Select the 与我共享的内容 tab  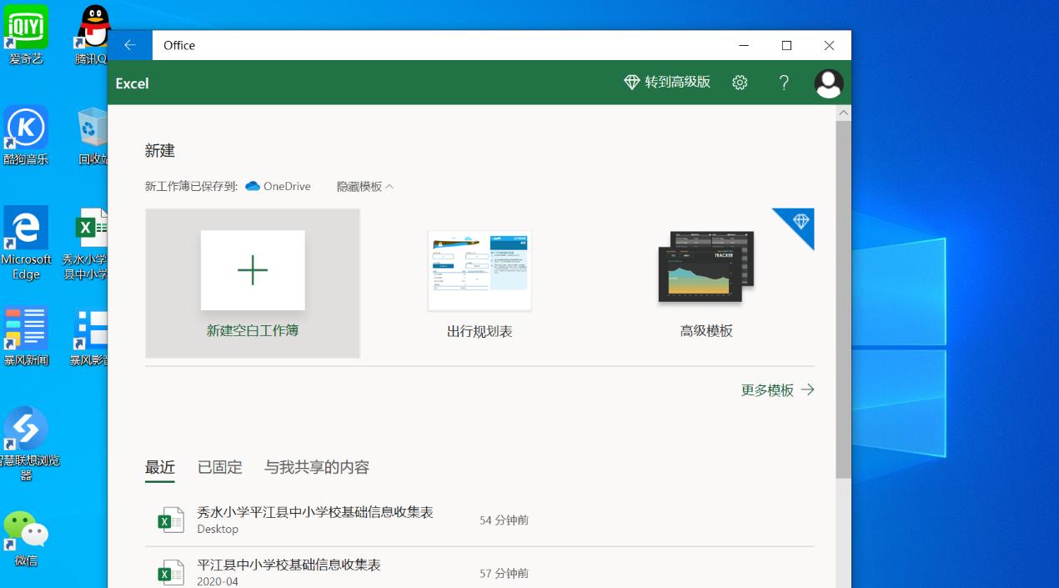coord(317,467)
